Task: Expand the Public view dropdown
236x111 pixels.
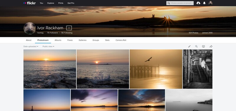Action: [48, 46]
